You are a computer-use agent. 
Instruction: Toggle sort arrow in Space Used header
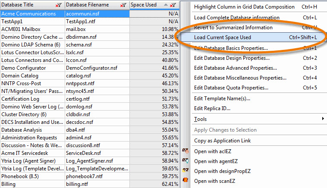point(166,5)
